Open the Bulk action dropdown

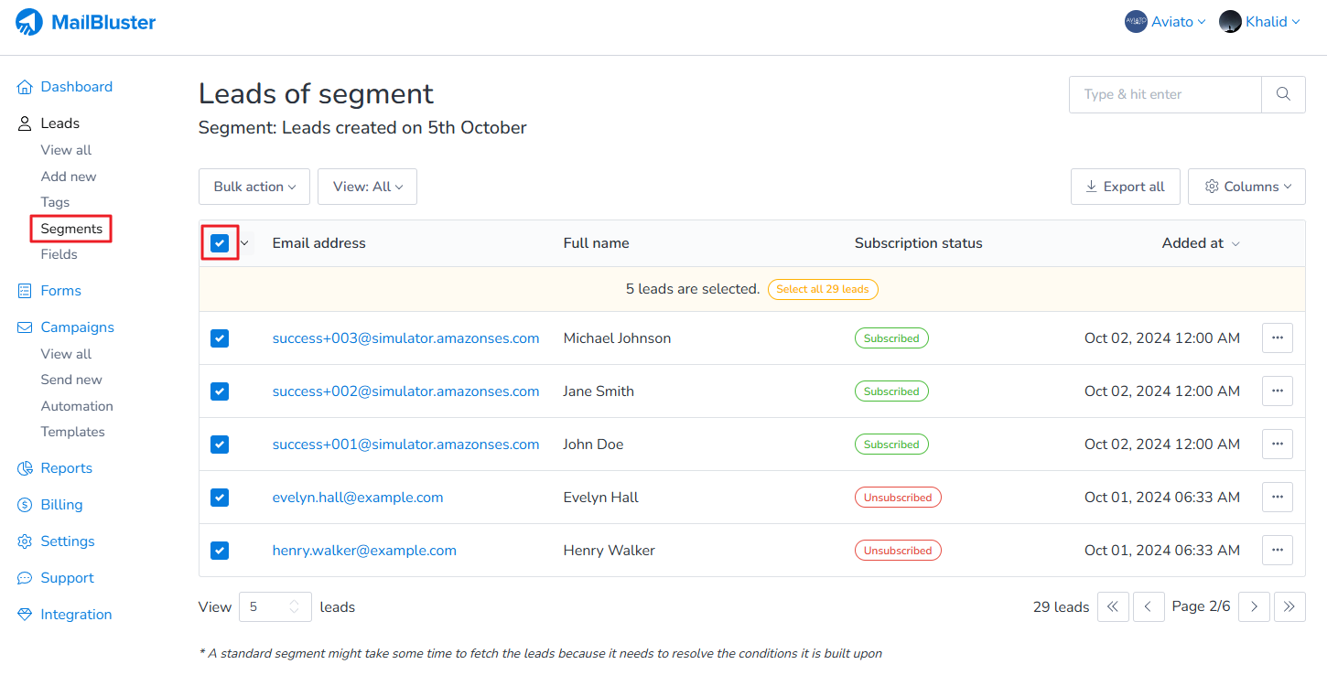254,187
